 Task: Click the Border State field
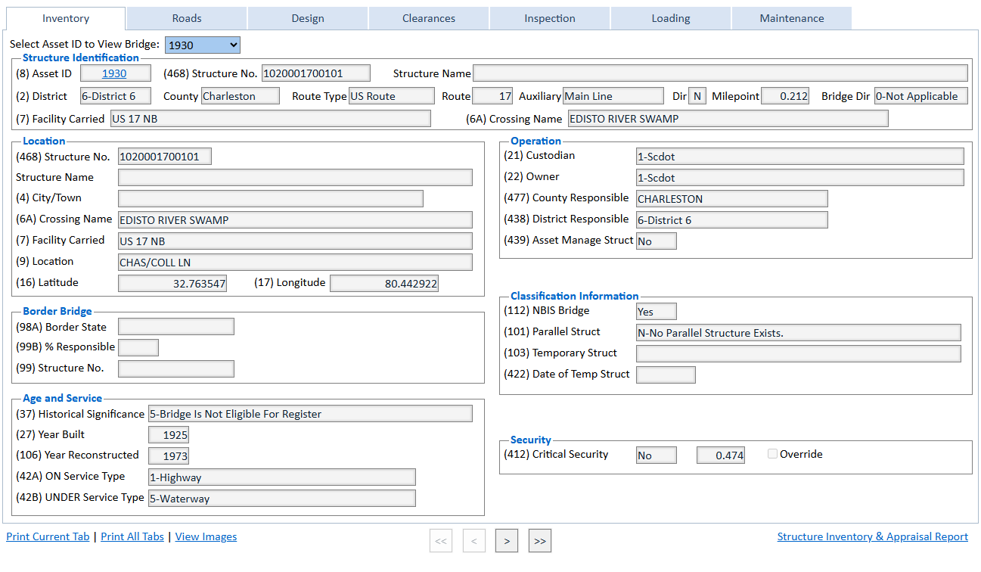(x=176, y=327)
